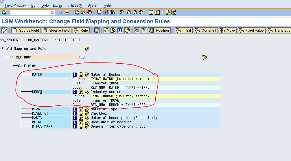This screenshot has width=291, height=161.
Task: Click the copy icon in application toolbar
Action: (x=113, y=30)
